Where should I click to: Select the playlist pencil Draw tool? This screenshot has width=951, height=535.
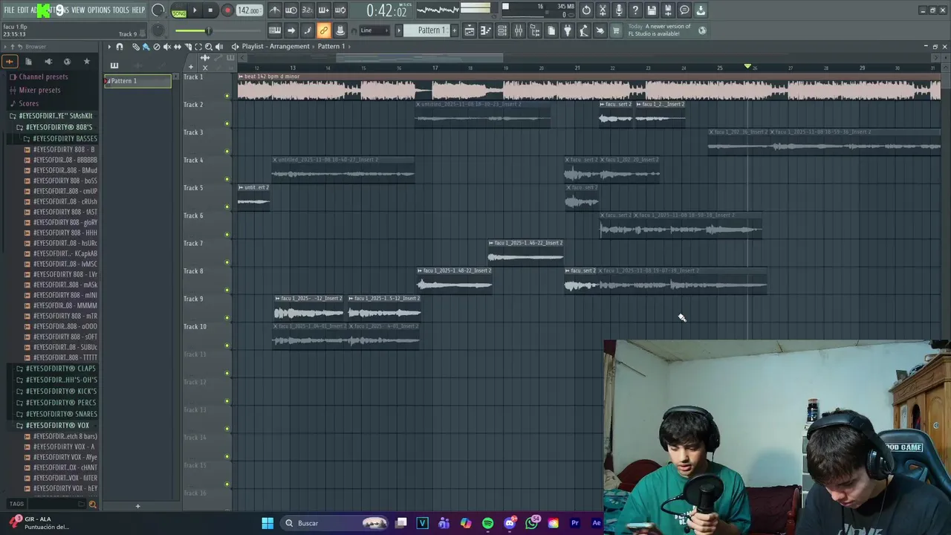pyautogui.click(x=136, y=46)
